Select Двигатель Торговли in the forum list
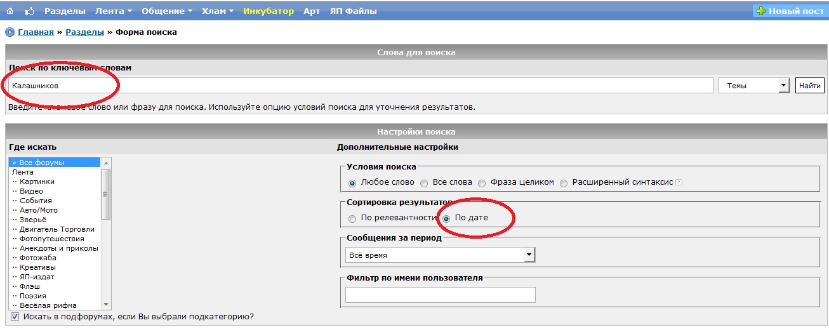 coord(55,229)
